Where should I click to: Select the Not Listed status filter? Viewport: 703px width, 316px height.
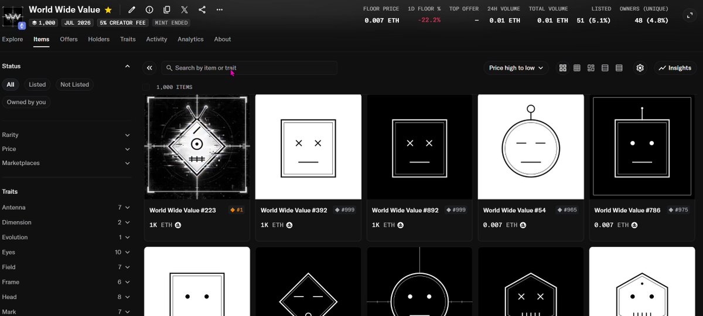tap(74, 84)
